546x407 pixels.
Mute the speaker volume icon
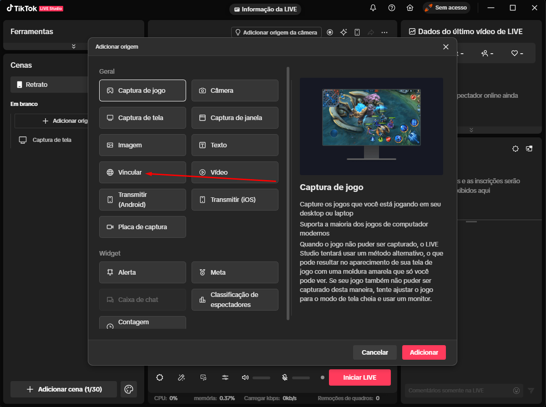[x=245, y=377]
